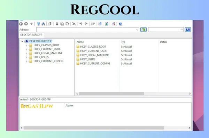
Task: Click the network registry connect icon
Action: (x=43, y=24)
